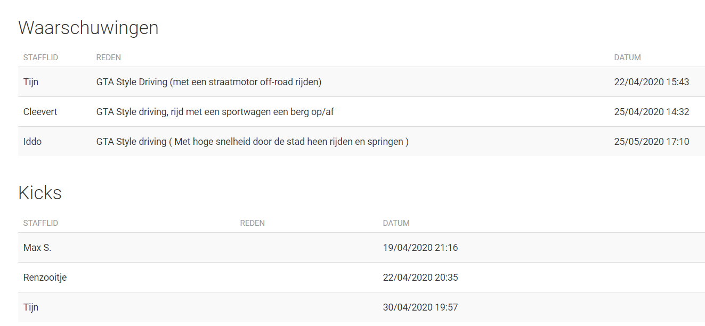Select STAFFLID column header in Kicks table
Image resolution: width=705 pixels, height=326 pixels.
coord(40,223)
